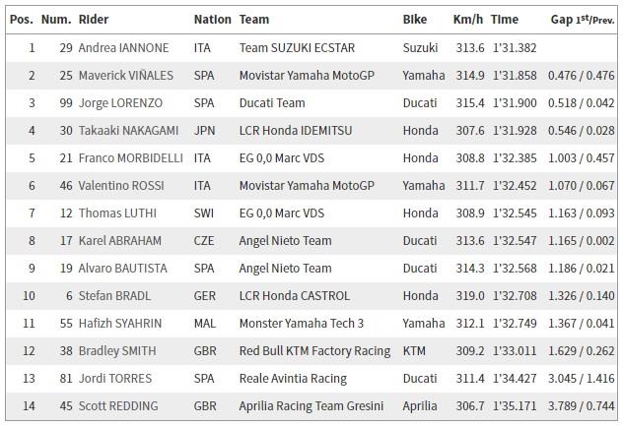Click the Time column header
Image resolution: width=623 pixels, height=426 pixels.
pos(505,19)
